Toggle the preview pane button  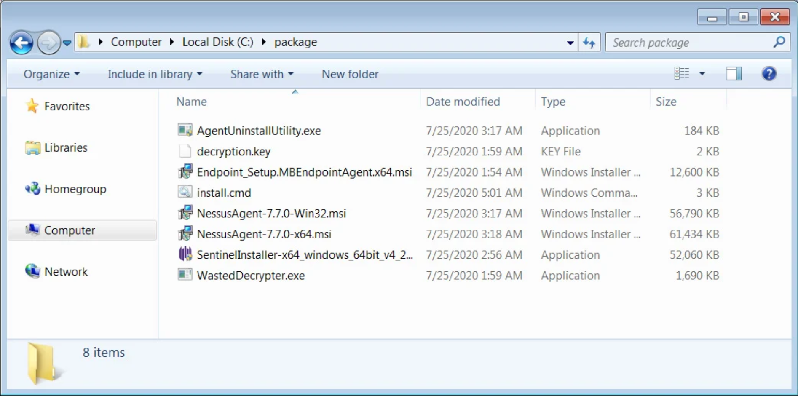734,74
